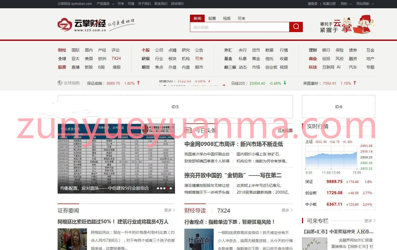Image resolution: width=397 pixels, height=250 pixels.
Task: Open the 外汇 navigation link
Action: pyautogui.click(x=228, y=50)
